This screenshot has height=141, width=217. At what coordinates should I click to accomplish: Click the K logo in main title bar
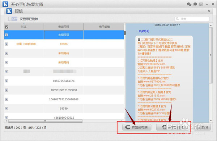click(5, 4)
